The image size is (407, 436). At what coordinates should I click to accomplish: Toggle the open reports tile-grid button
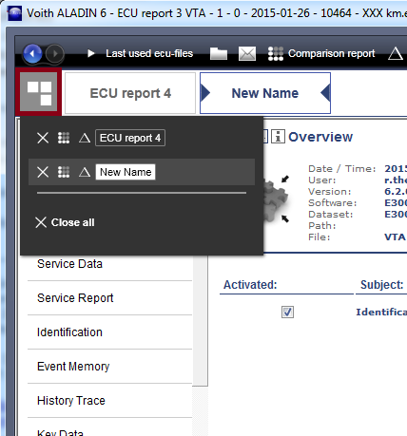[x=39, y=92]
